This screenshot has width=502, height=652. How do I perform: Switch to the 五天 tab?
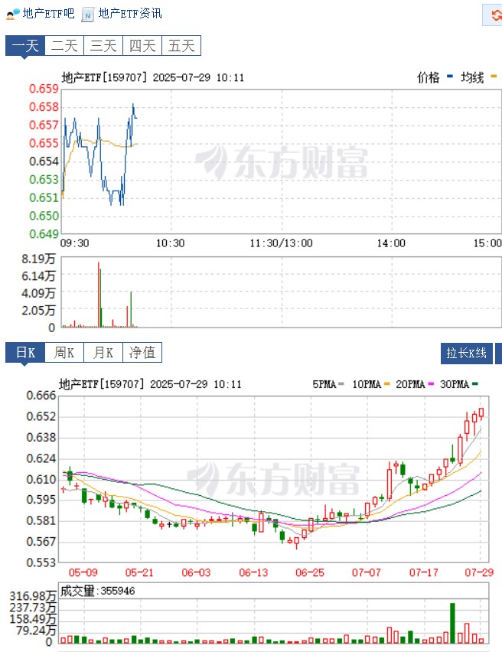pos(181,46)
